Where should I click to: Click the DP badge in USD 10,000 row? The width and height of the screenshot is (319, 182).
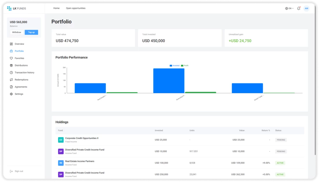(61, 151)
